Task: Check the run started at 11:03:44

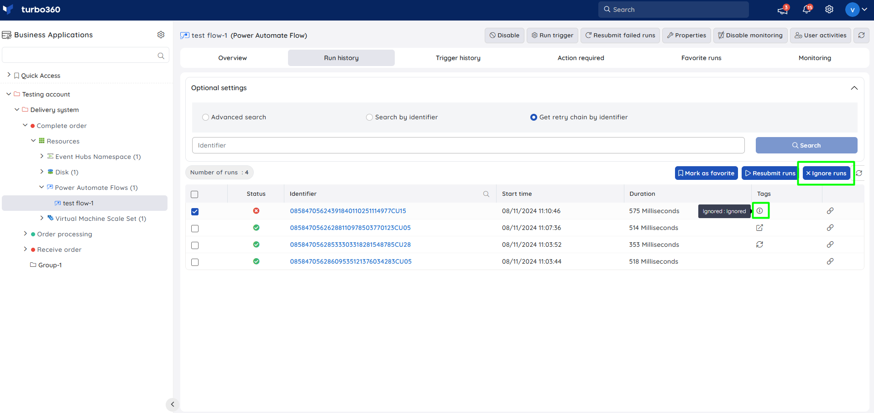Action: pos(195,262)
